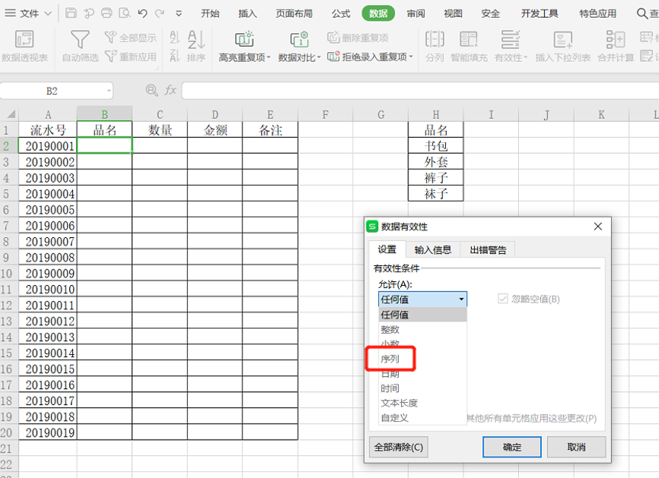Click the Print Preview icon

click(125, 13)
